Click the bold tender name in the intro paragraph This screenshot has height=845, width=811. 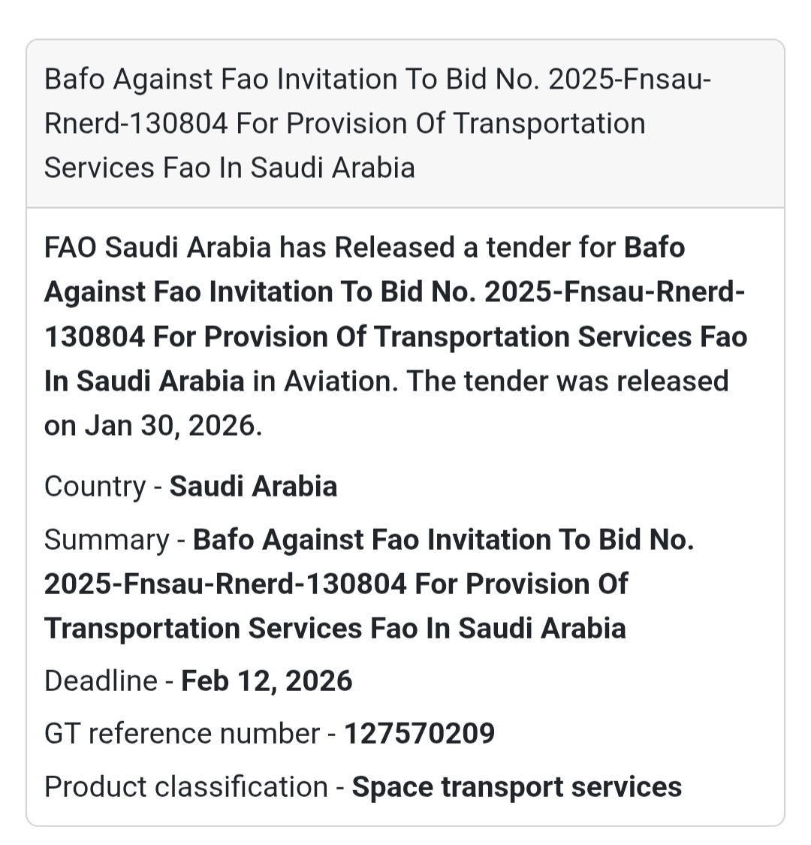tap(395, 336)
